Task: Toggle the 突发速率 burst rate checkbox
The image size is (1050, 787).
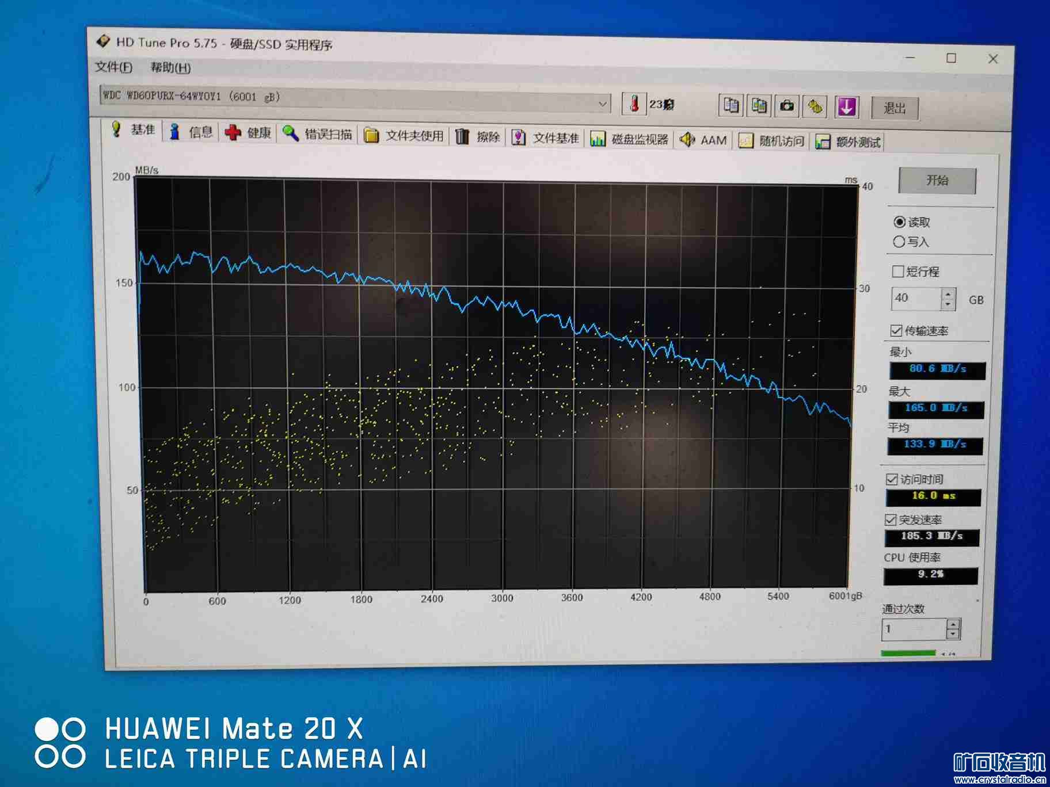Action: click(x=891, y=519)
